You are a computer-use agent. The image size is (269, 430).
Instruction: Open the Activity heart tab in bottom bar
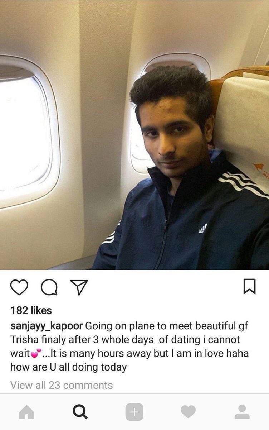coord(188,412)
